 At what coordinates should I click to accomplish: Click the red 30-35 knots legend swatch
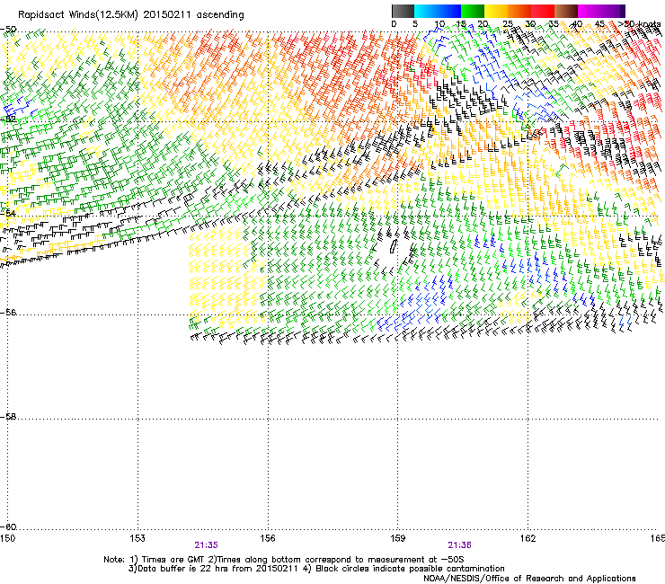point(543,11)
